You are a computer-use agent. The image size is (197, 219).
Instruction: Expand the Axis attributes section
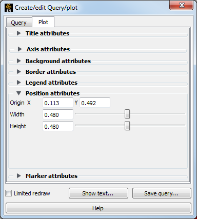pos(20,49)
